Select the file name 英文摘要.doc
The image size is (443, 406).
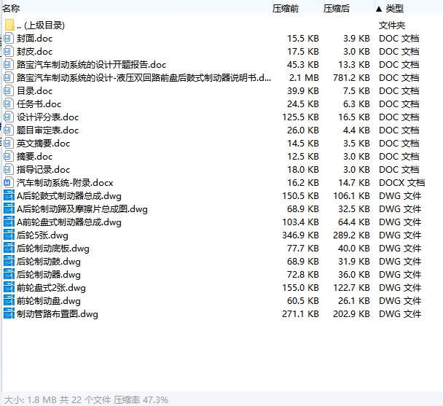pos(43,144)
